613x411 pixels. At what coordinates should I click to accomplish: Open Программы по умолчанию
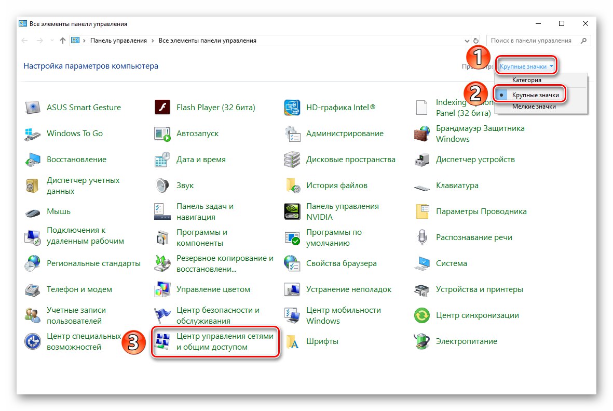pyautogui.click(x=334, y=237)
